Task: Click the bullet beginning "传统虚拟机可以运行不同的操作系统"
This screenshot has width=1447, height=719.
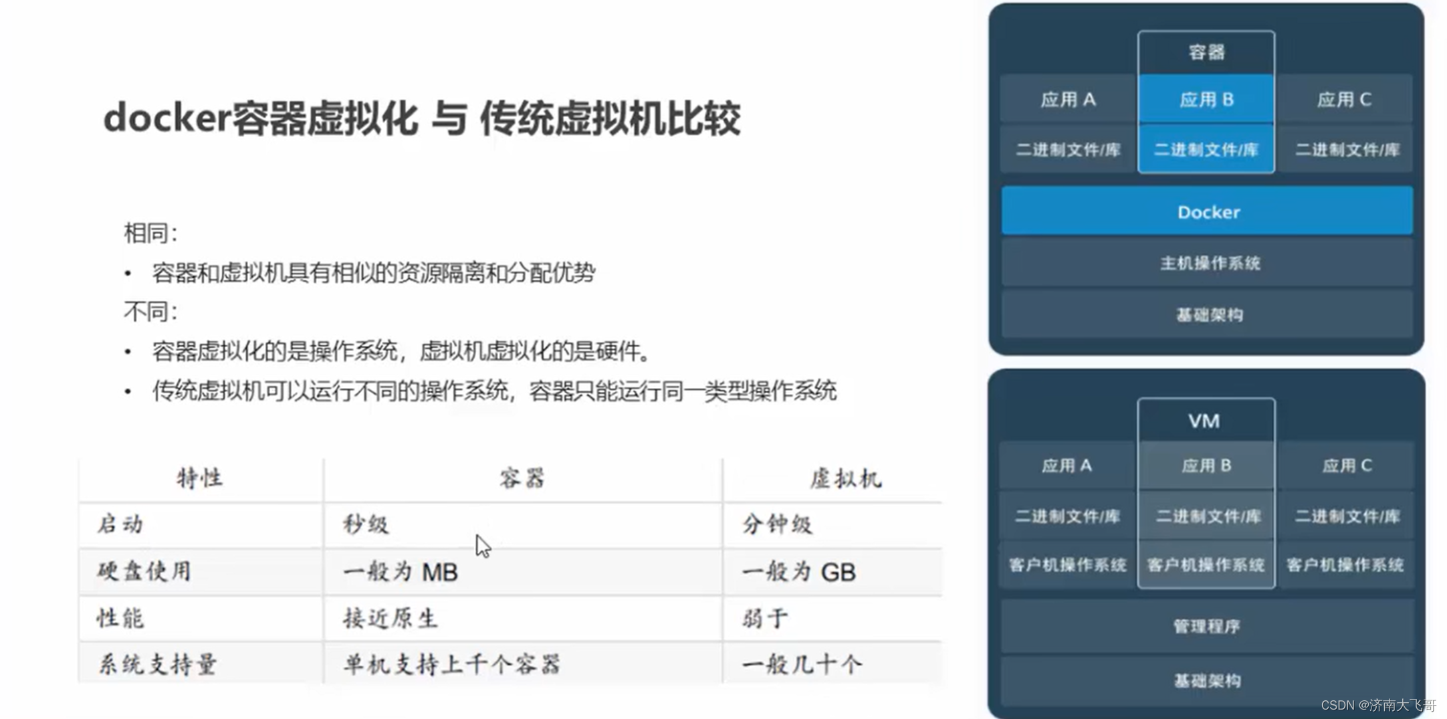Action: click(494, 391)
